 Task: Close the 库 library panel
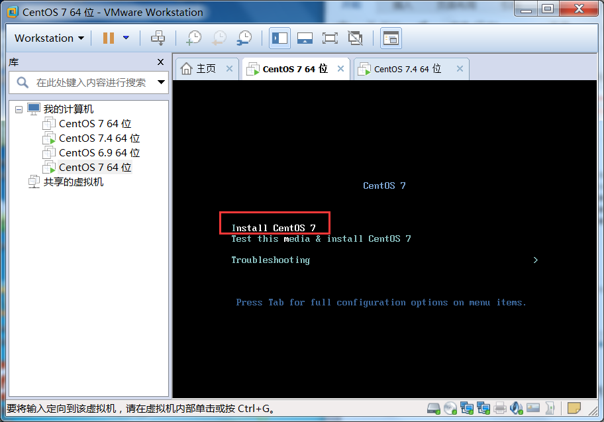[161, 62]
